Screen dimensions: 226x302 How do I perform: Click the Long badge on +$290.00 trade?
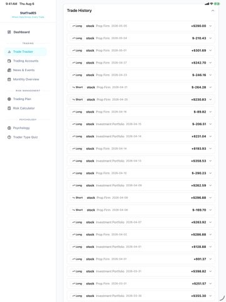77,26
